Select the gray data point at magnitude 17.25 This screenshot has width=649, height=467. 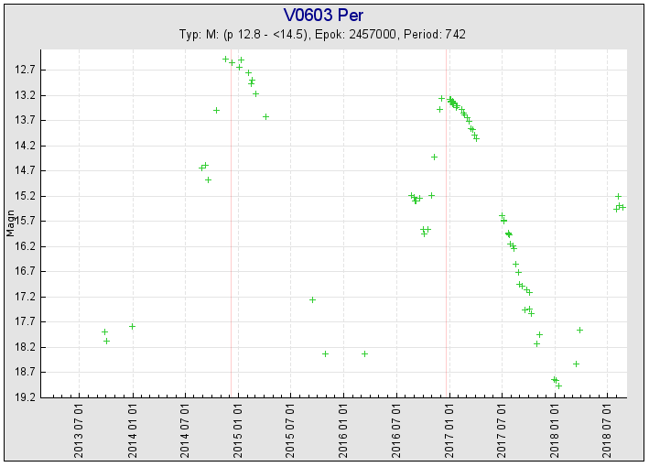point(312,299)
